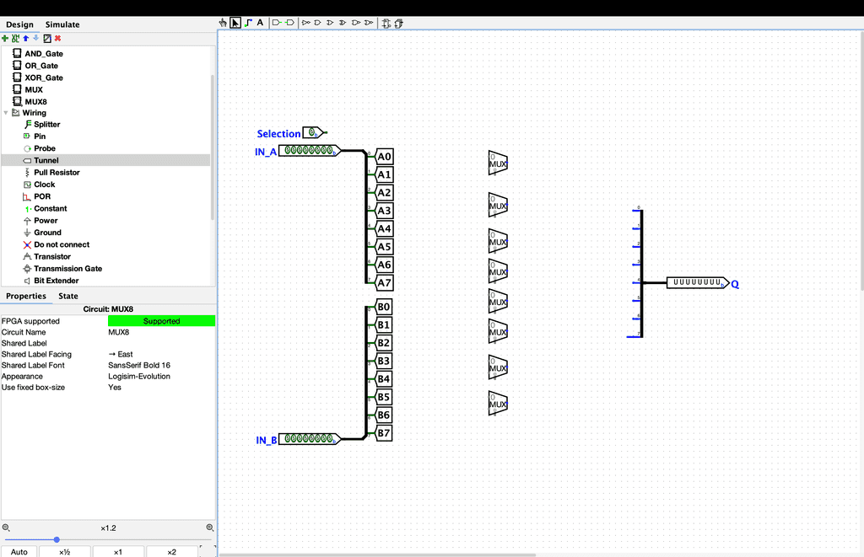Change the Use fixed box-size value
The width and height of the screenshot is (864, 557).
161,388
